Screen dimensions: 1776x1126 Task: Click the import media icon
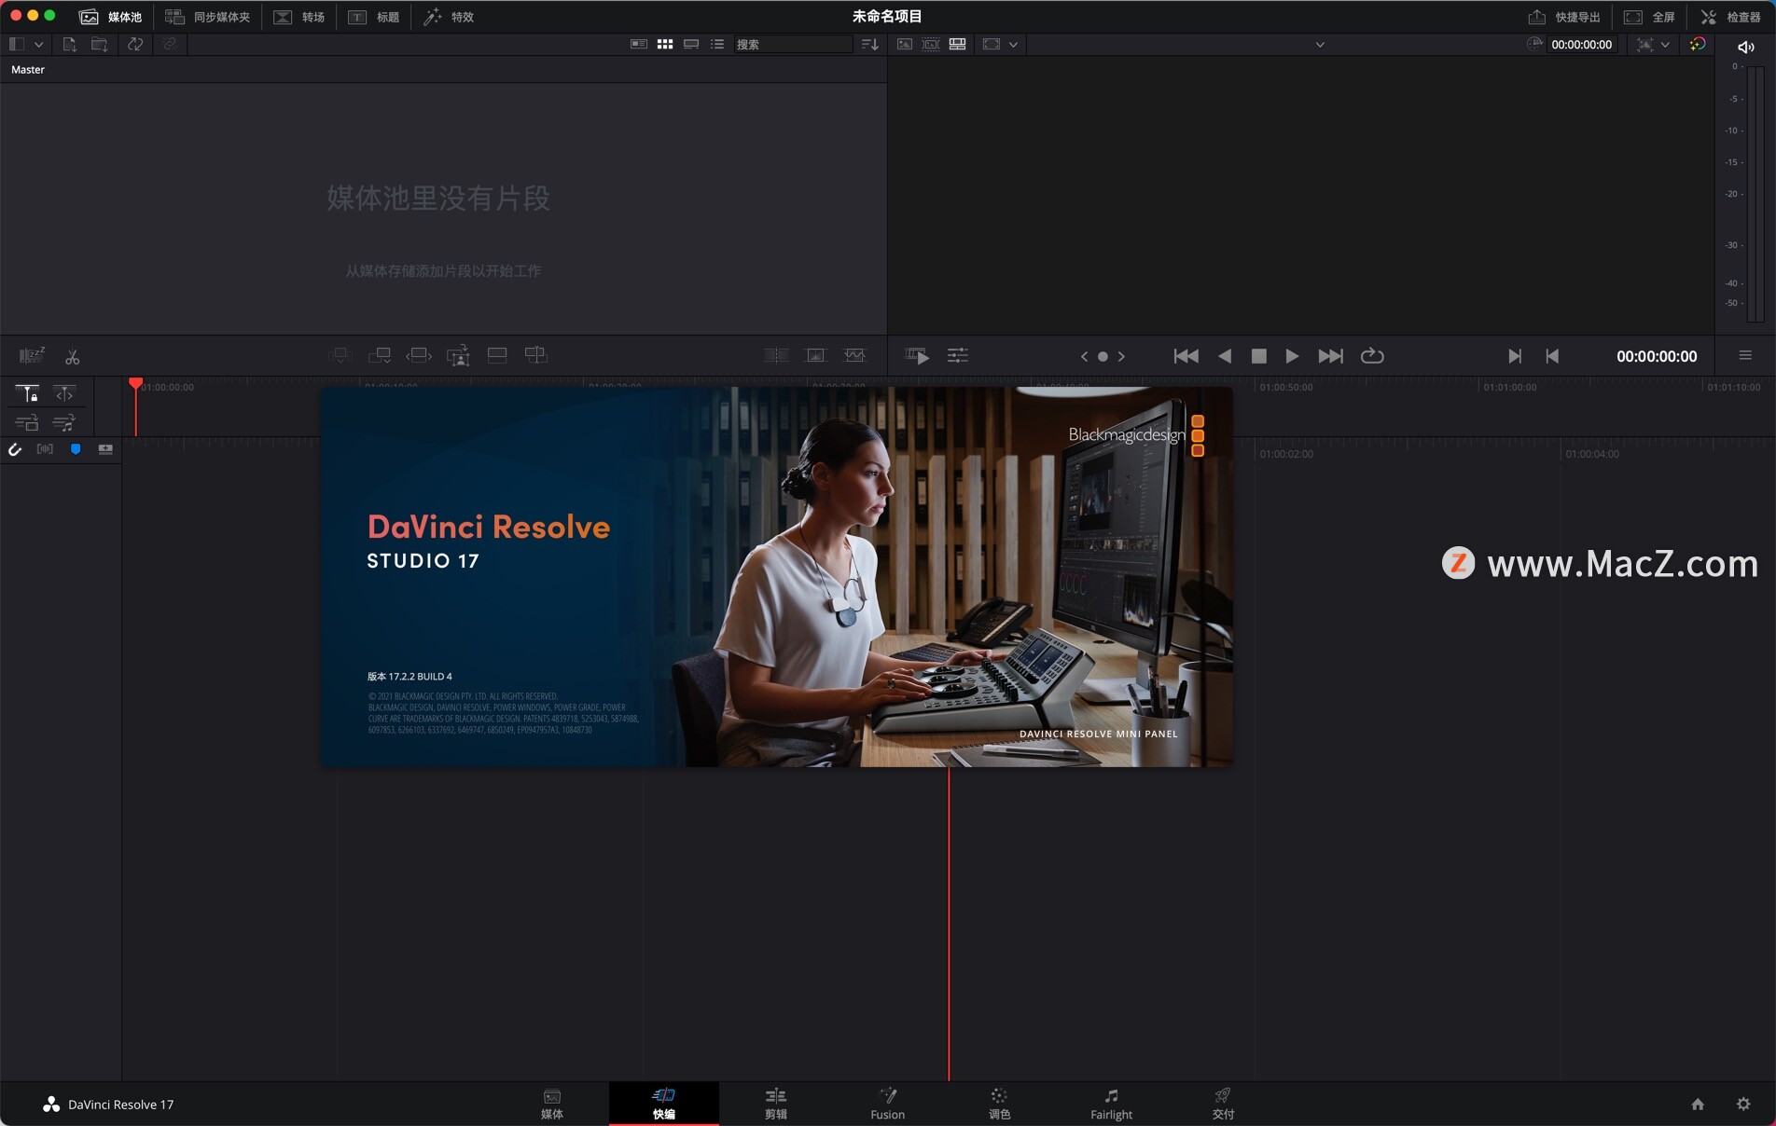(70, 44)
